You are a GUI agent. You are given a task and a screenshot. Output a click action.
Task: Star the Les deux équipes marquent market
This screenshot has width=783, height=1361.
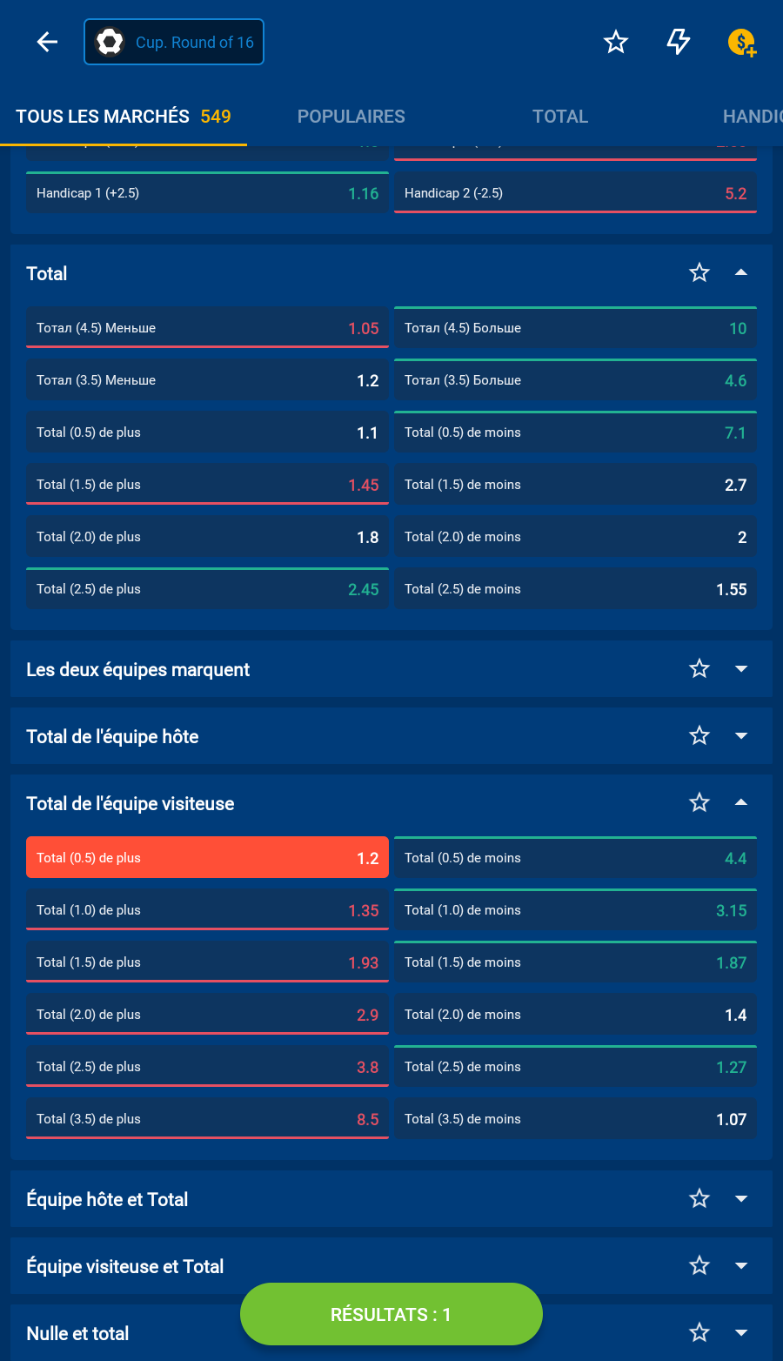[x=699, y=669]
